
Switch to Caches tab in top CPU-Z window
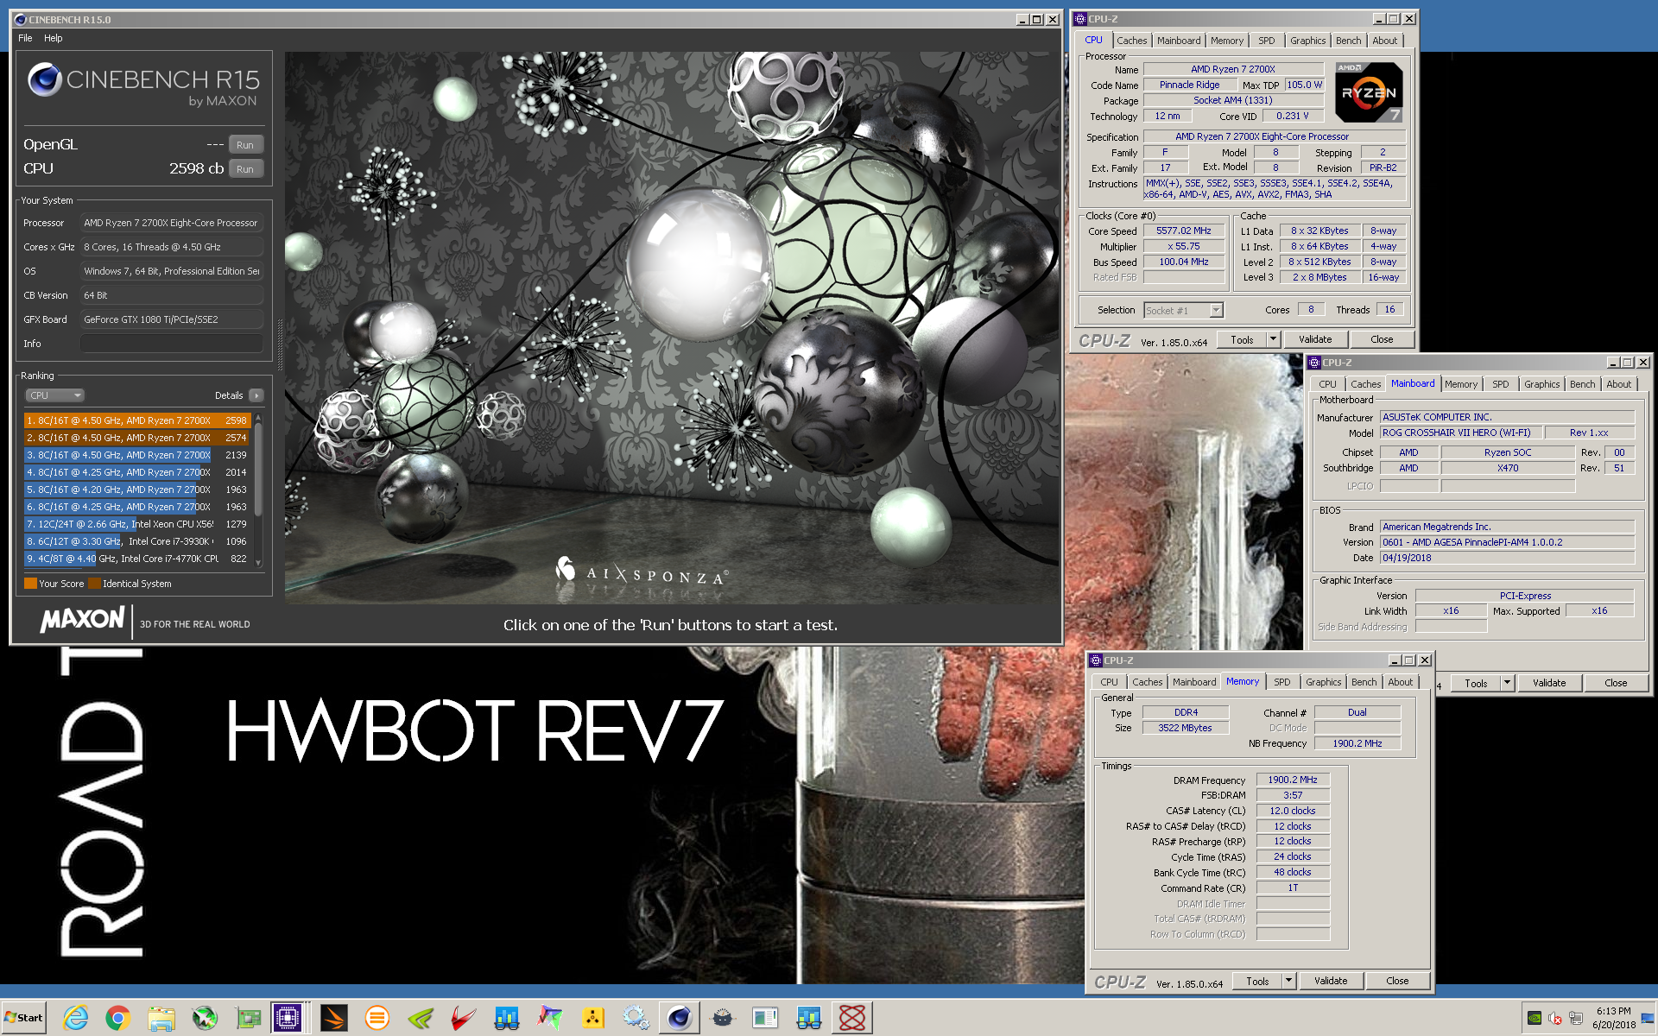[x=1131, y=41]
